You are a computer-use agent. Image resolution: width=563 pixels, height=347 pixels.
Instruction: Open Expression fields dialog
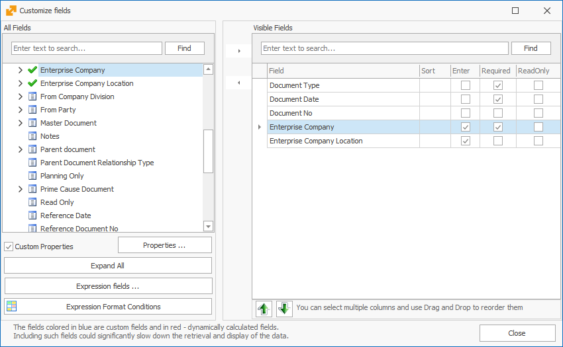click(108, 286)
